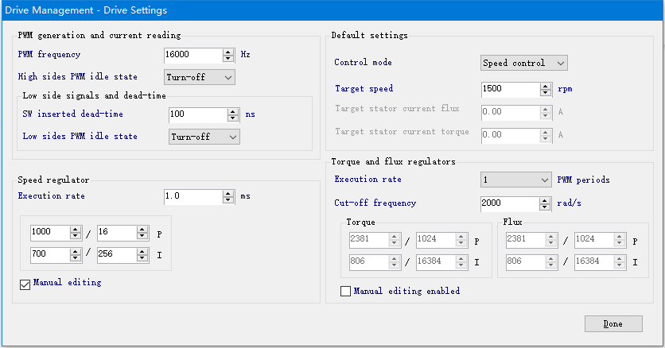This screenshot has height=348, width=665.
Task: Increase SW inserted dead-time value
Action: (x=233, y=111)
